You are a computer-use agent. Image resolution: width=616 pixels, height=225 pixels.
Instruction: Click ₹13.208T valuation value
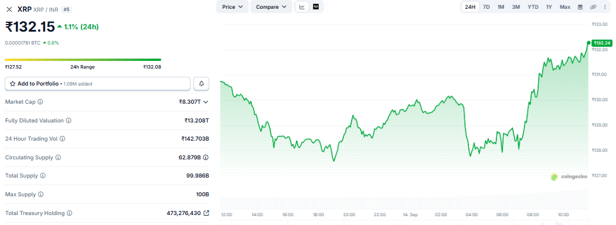tap(197, 121)
